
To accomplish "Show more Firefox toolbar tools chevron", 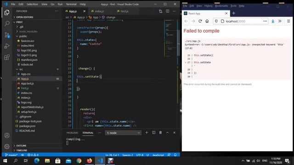I will [x=280, y=21].
